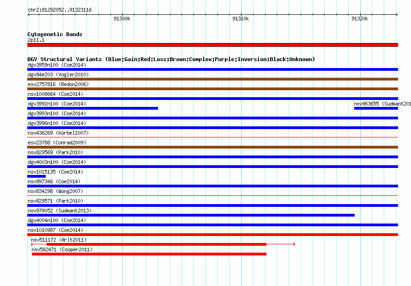Open the nsv436269 (Korbel2007) label
The image size is (411, 286).
click(x=58, y=133)
